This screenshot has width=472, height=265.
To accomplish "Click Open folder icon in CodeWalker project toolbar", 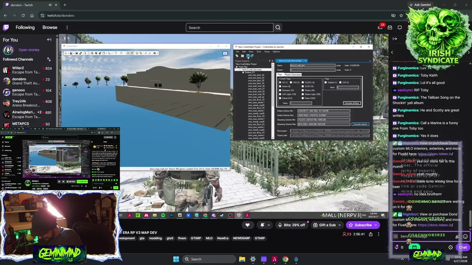I will [x=242, y=56].
